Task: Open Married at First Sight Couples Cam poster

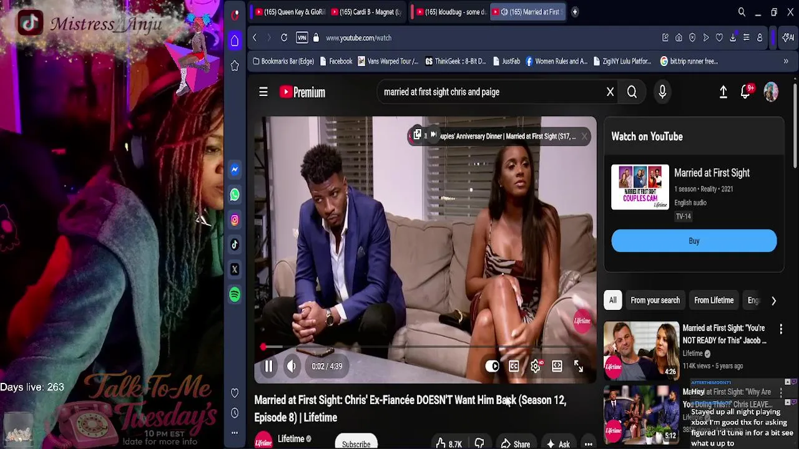Action: pos(640,187)
